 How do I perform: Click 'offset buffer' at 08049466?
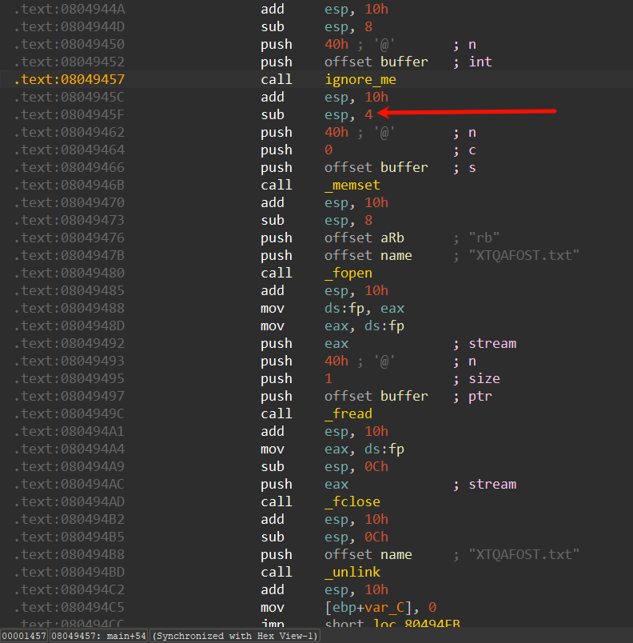[376, 167]
